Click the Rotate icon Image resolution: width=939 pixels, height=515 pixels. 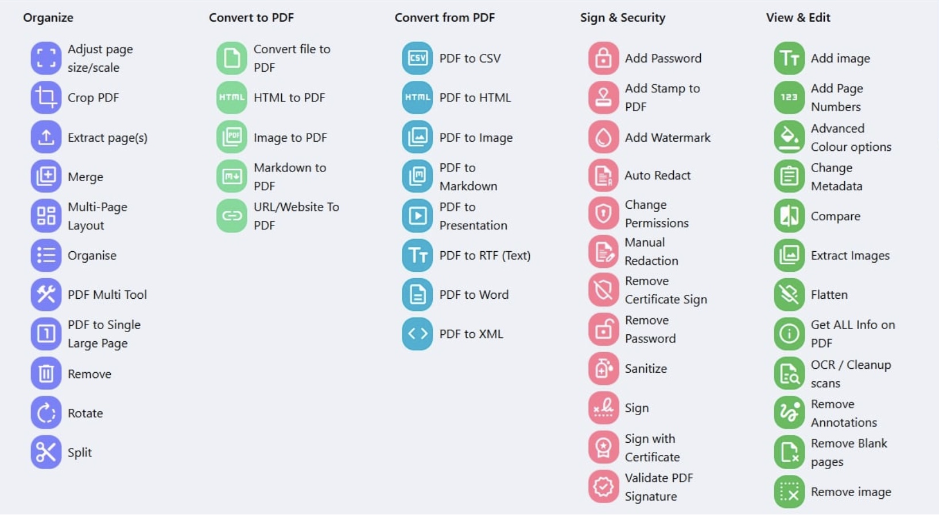tap(46, 413)
